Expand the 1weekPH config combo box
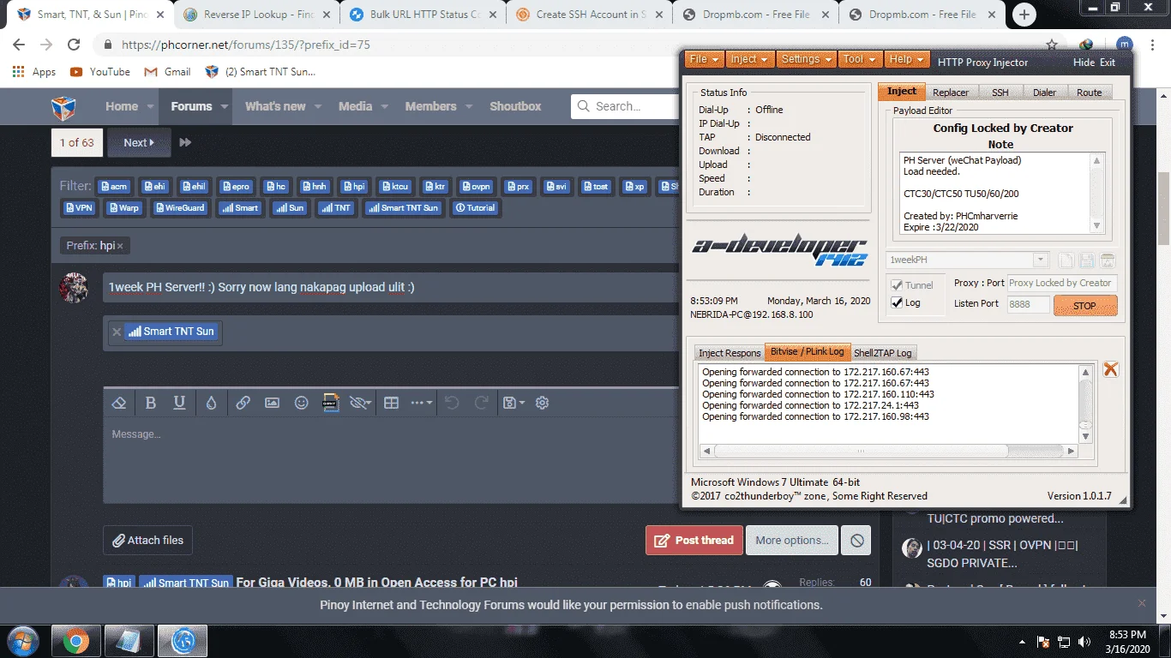This screenshot has height=658, width=1171. click(x=1041, y=260)
